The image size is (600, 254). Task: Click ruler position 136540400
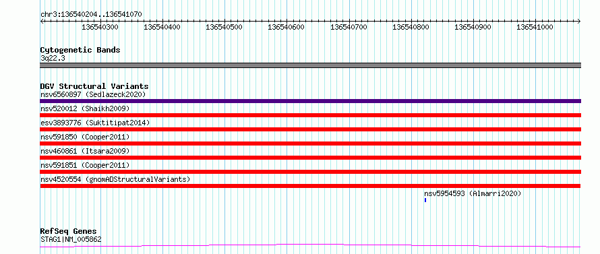[162, 27]
